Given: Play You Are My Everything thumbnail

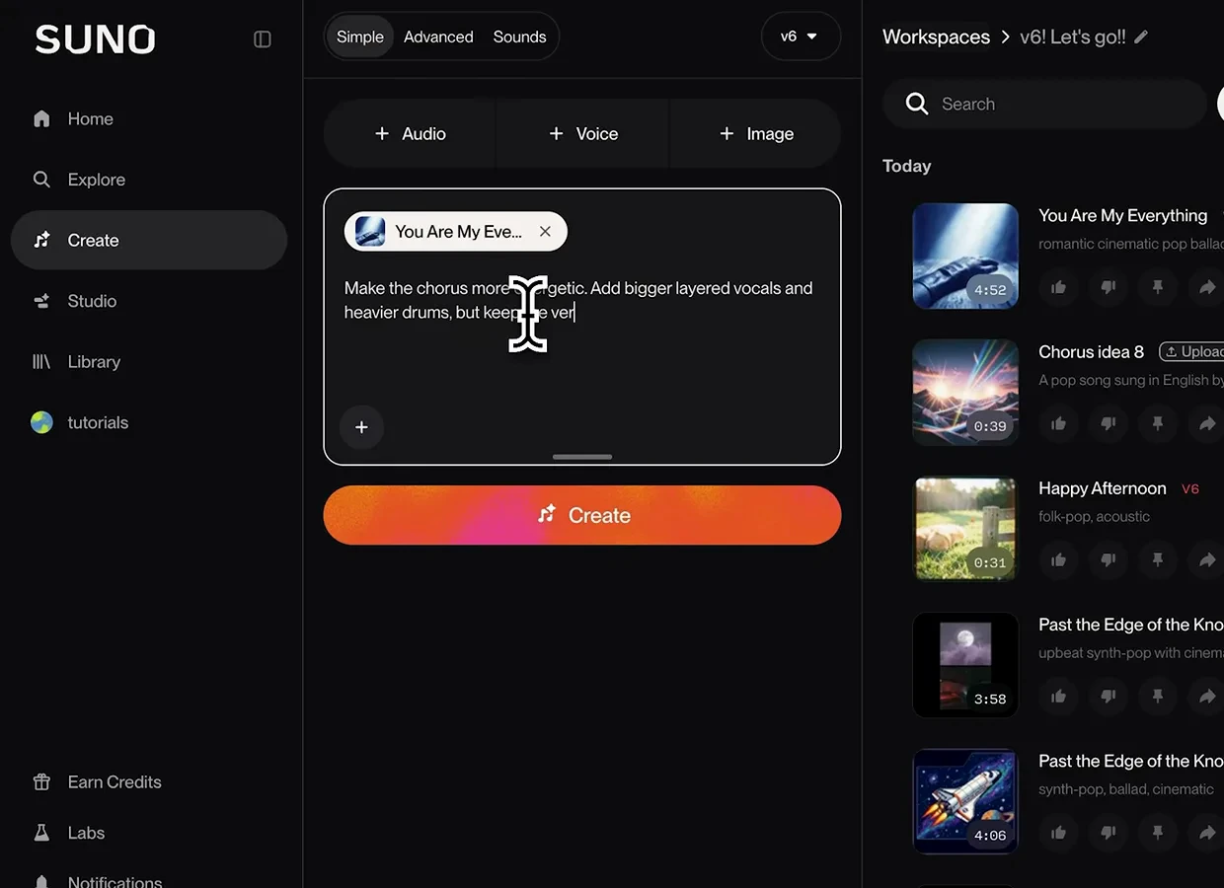Looking at the screenshot, I should click(x=965, y=256).
